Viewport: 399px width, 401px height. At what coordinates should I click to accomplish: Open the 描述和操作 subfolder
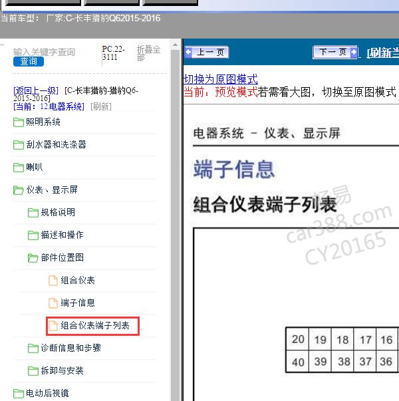tap(62, 235)
